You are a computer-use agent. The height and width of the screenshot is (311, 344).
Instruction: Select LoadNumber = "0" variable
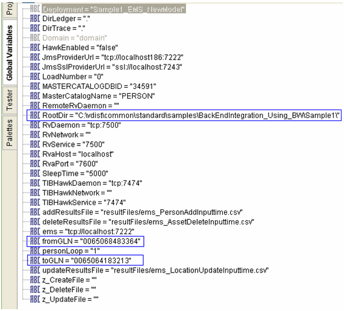(x=73, y=76)
